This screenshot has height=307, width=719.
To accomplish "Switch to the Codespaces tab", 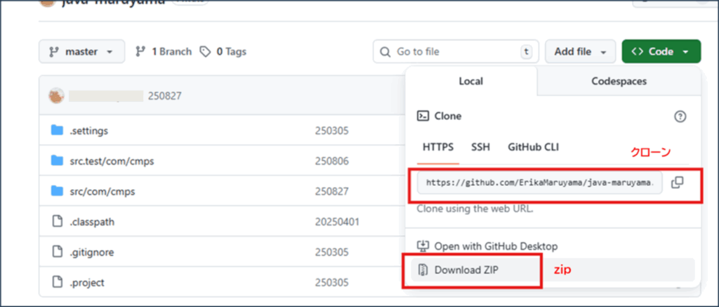I will click(619, 81).
